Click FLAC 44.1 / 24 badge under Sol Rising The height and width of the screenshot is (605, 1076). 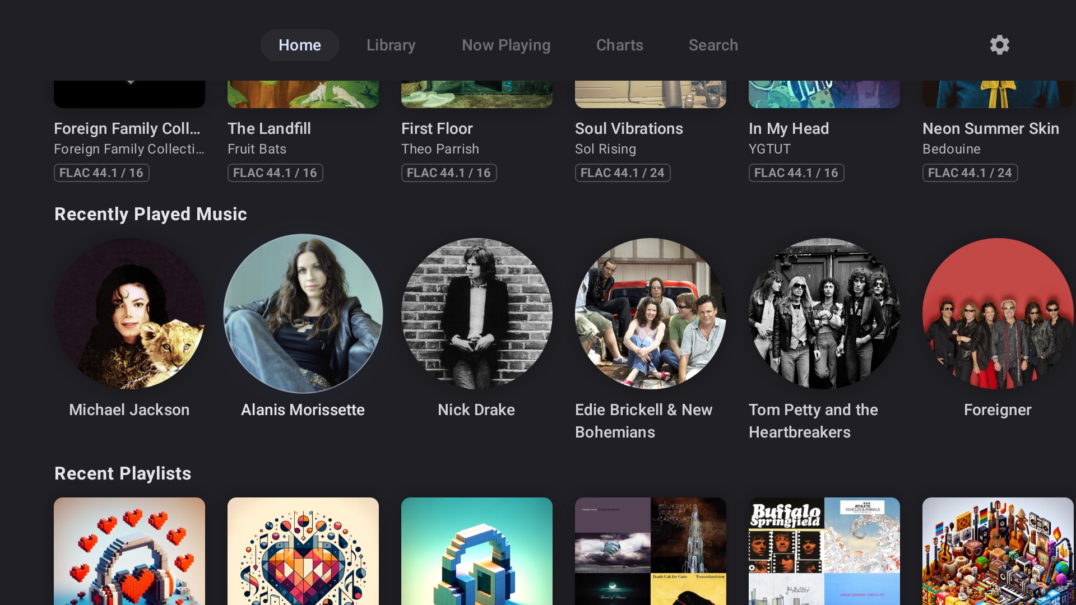(623, 173)
